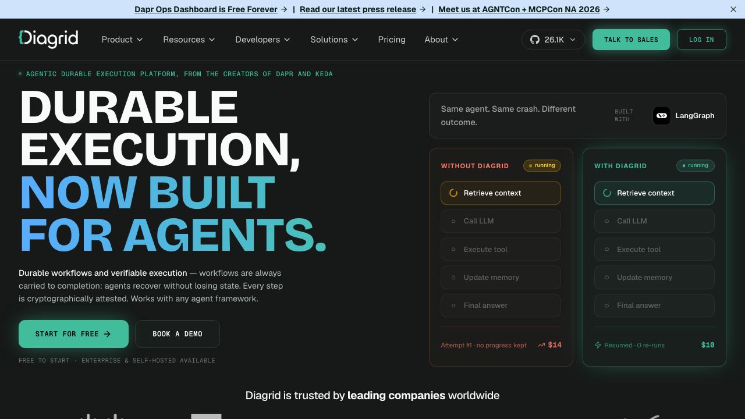Click the "Diagrid is trusted by leading companies" heading
The height and width of the screenshot is (419, 745).
372,396
